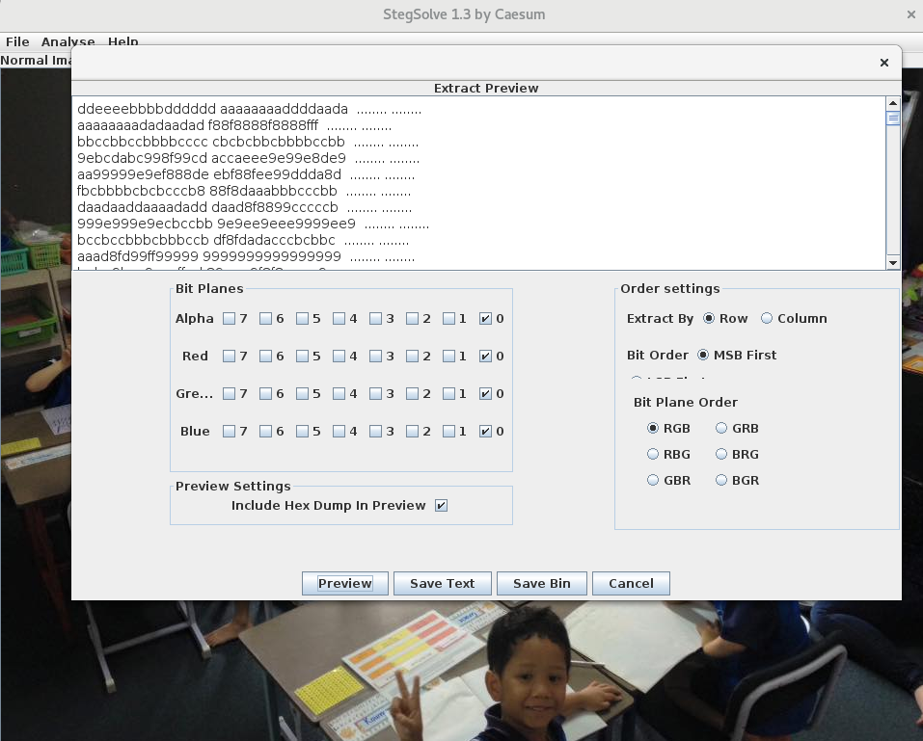This screenshot has width=923, height=741.
Task: Click the Save Bin button
Action: [542, 583]
